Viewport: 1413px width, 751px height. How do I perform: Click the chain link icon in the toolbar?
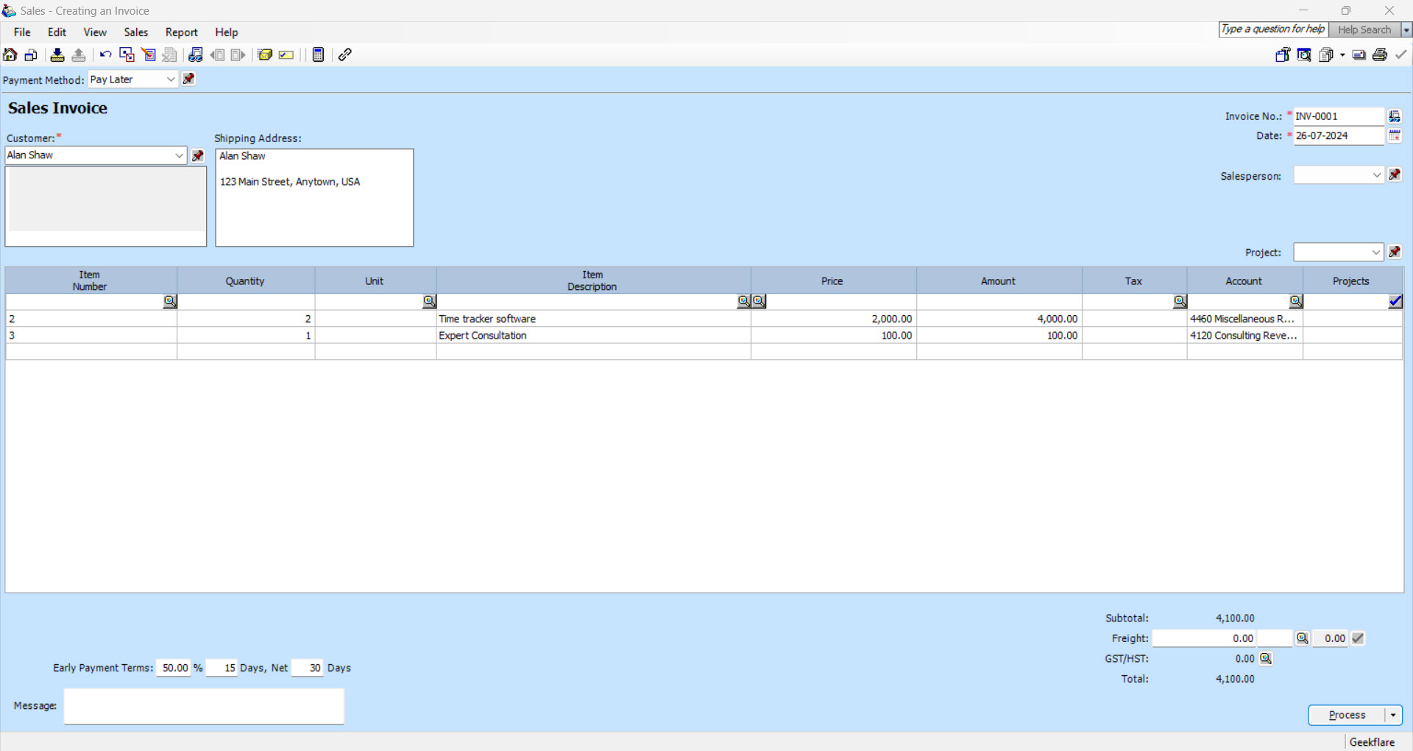tap(344, 54)
